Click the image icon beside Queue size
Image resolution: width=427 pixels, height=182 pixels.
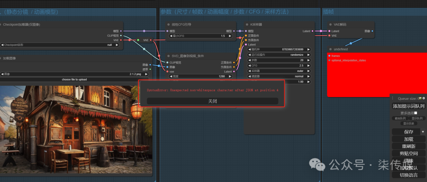[x=420, y=98]
